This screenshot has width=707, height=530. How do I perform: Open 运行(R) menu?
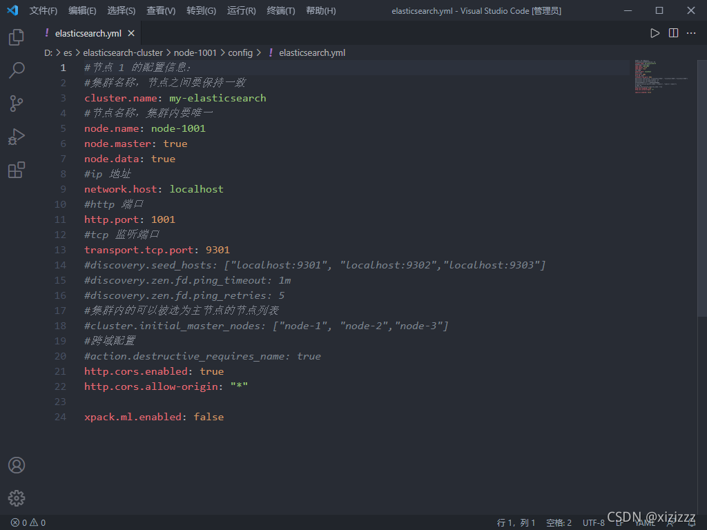(x=241, y=11)
